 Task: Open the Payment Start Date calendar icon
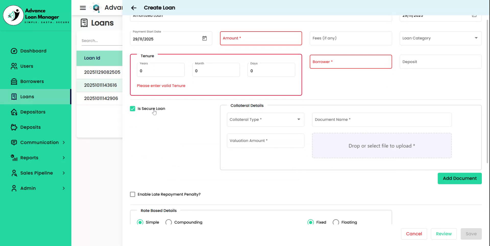click(x=204, y=38)
